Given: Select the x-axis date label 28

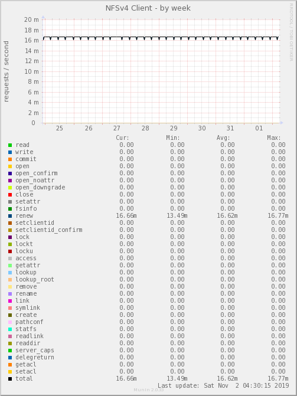Looking at the screenshot, I should click(x=145, y=128).
